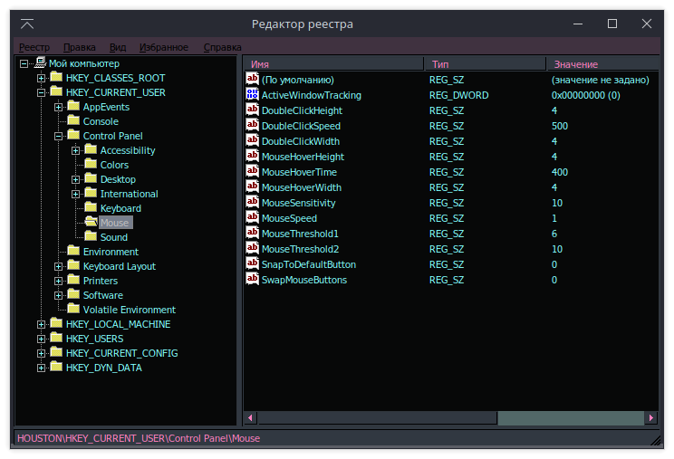Screen dimensions: 674x459
Task: Click the string icon of MouseSensitivity
Action: point(253,202)
